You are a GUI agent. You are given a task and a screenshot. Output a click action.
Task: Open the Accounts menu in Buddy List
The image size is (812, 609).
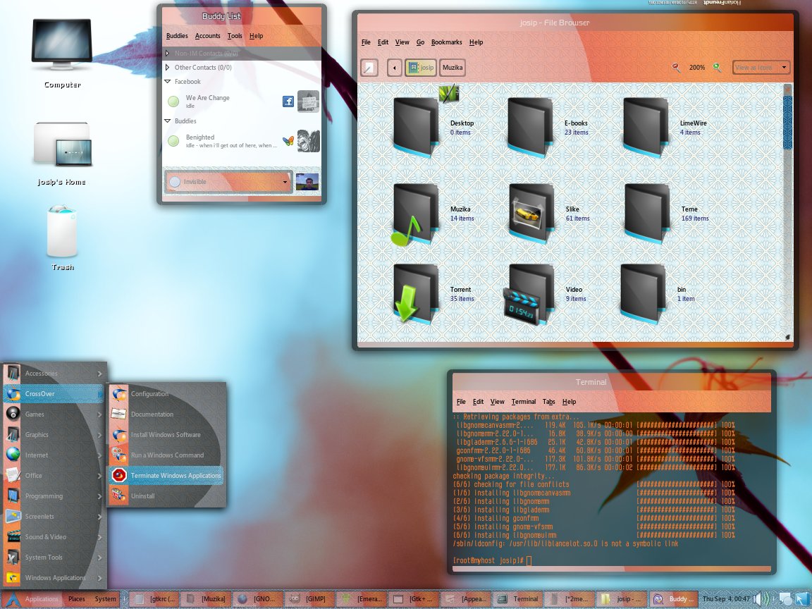pyautogui.click(x=208, y=36)
